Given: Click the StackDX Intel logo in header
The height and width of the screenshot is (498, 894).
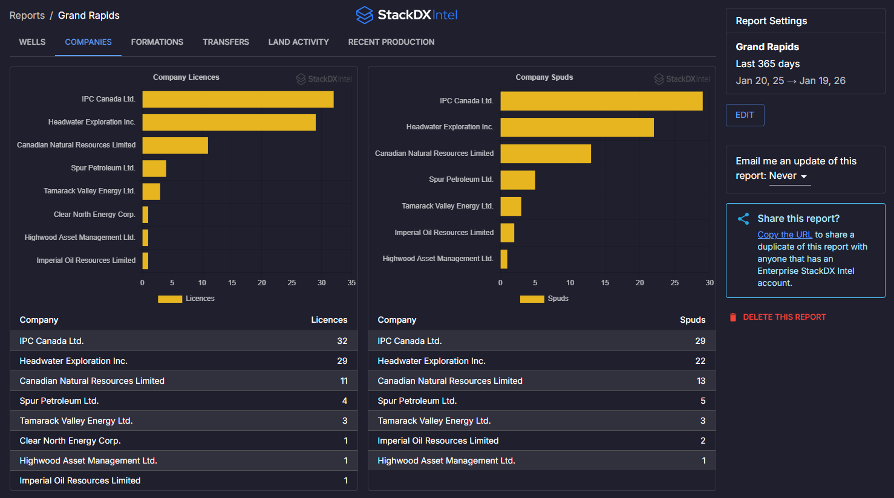Looking at the screenshot, I should click(x=406, y=15).
